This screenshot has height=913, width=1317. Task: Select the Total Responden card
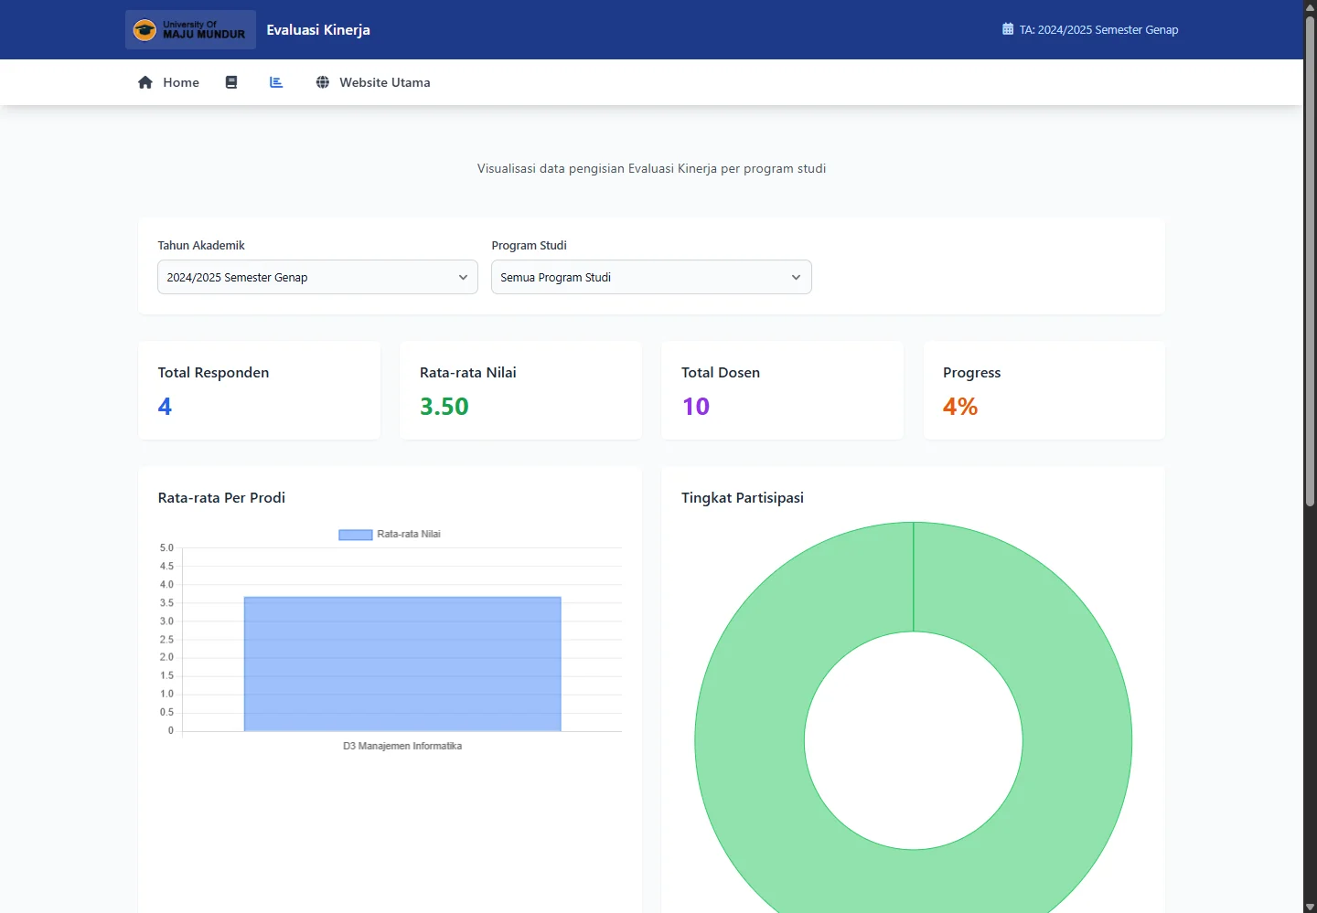click(x=260, y=390)
